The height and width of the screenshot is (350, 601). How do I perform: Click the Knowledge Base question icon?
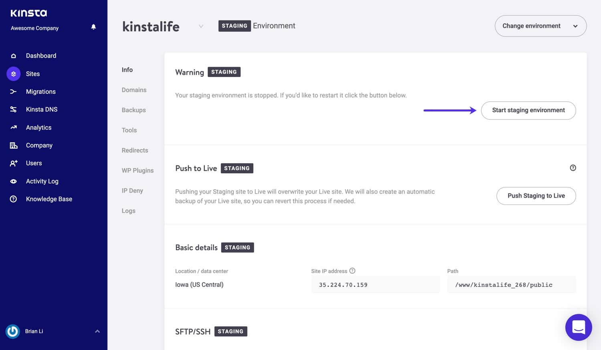pyautogui.click(x=14, y=199)
